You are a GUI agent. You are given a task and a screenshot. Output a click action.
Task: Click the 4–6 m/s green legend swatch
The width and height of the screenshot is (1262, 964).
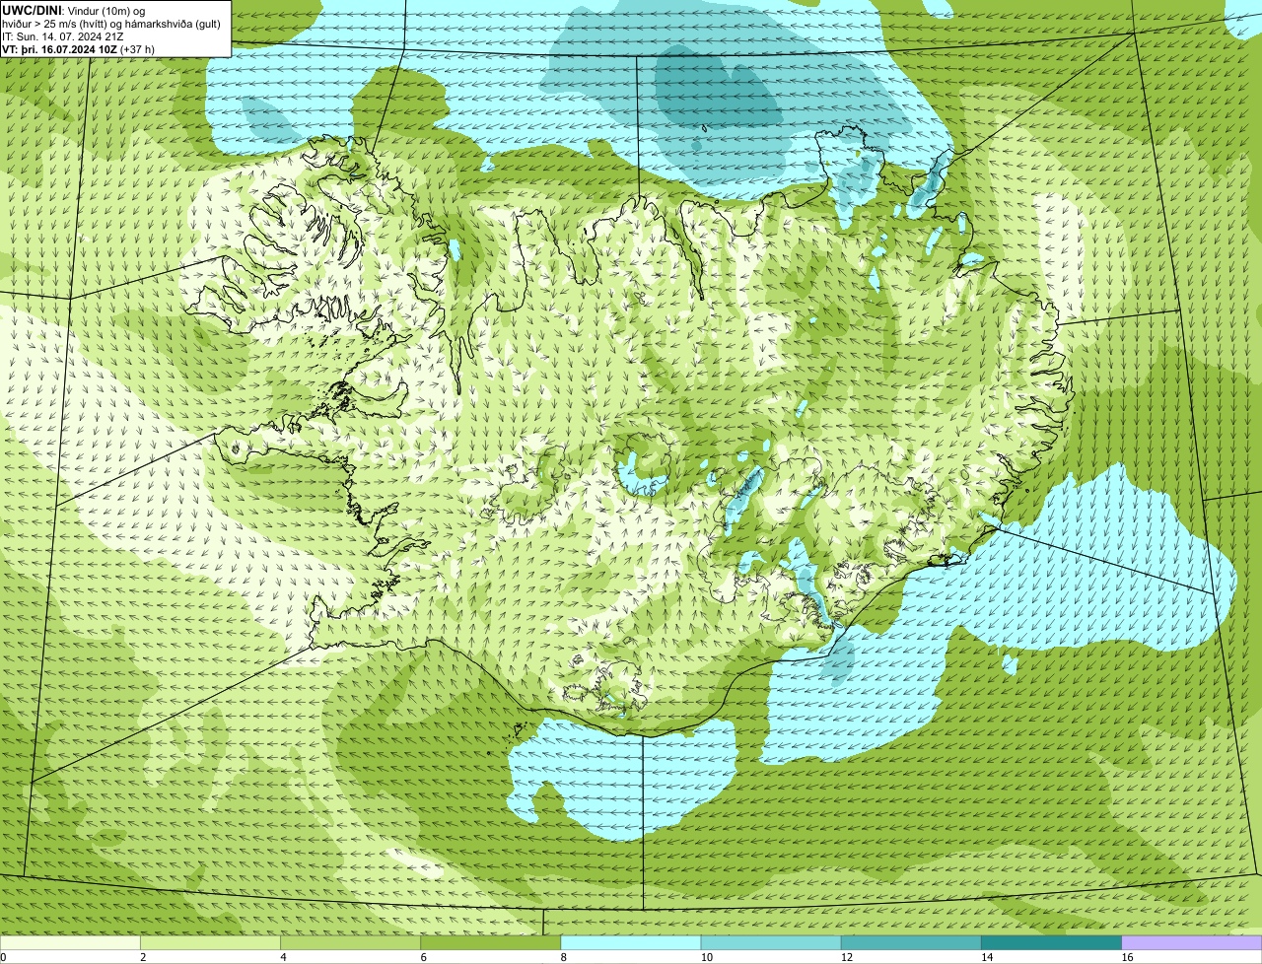point(350,943)
